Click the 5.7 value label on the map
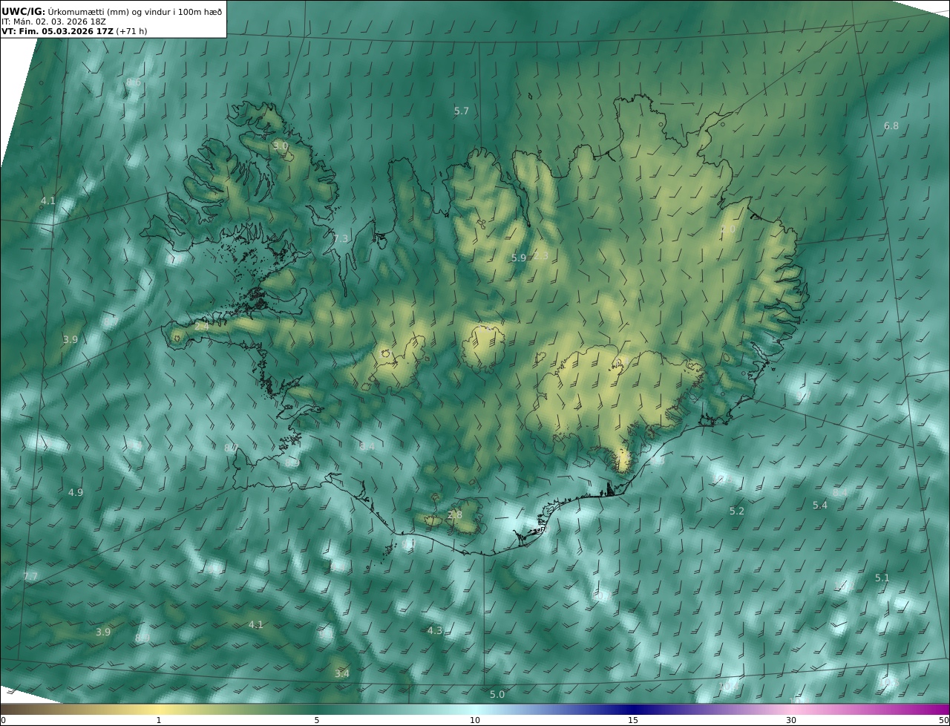950x726 pixels. click(462, 111)
